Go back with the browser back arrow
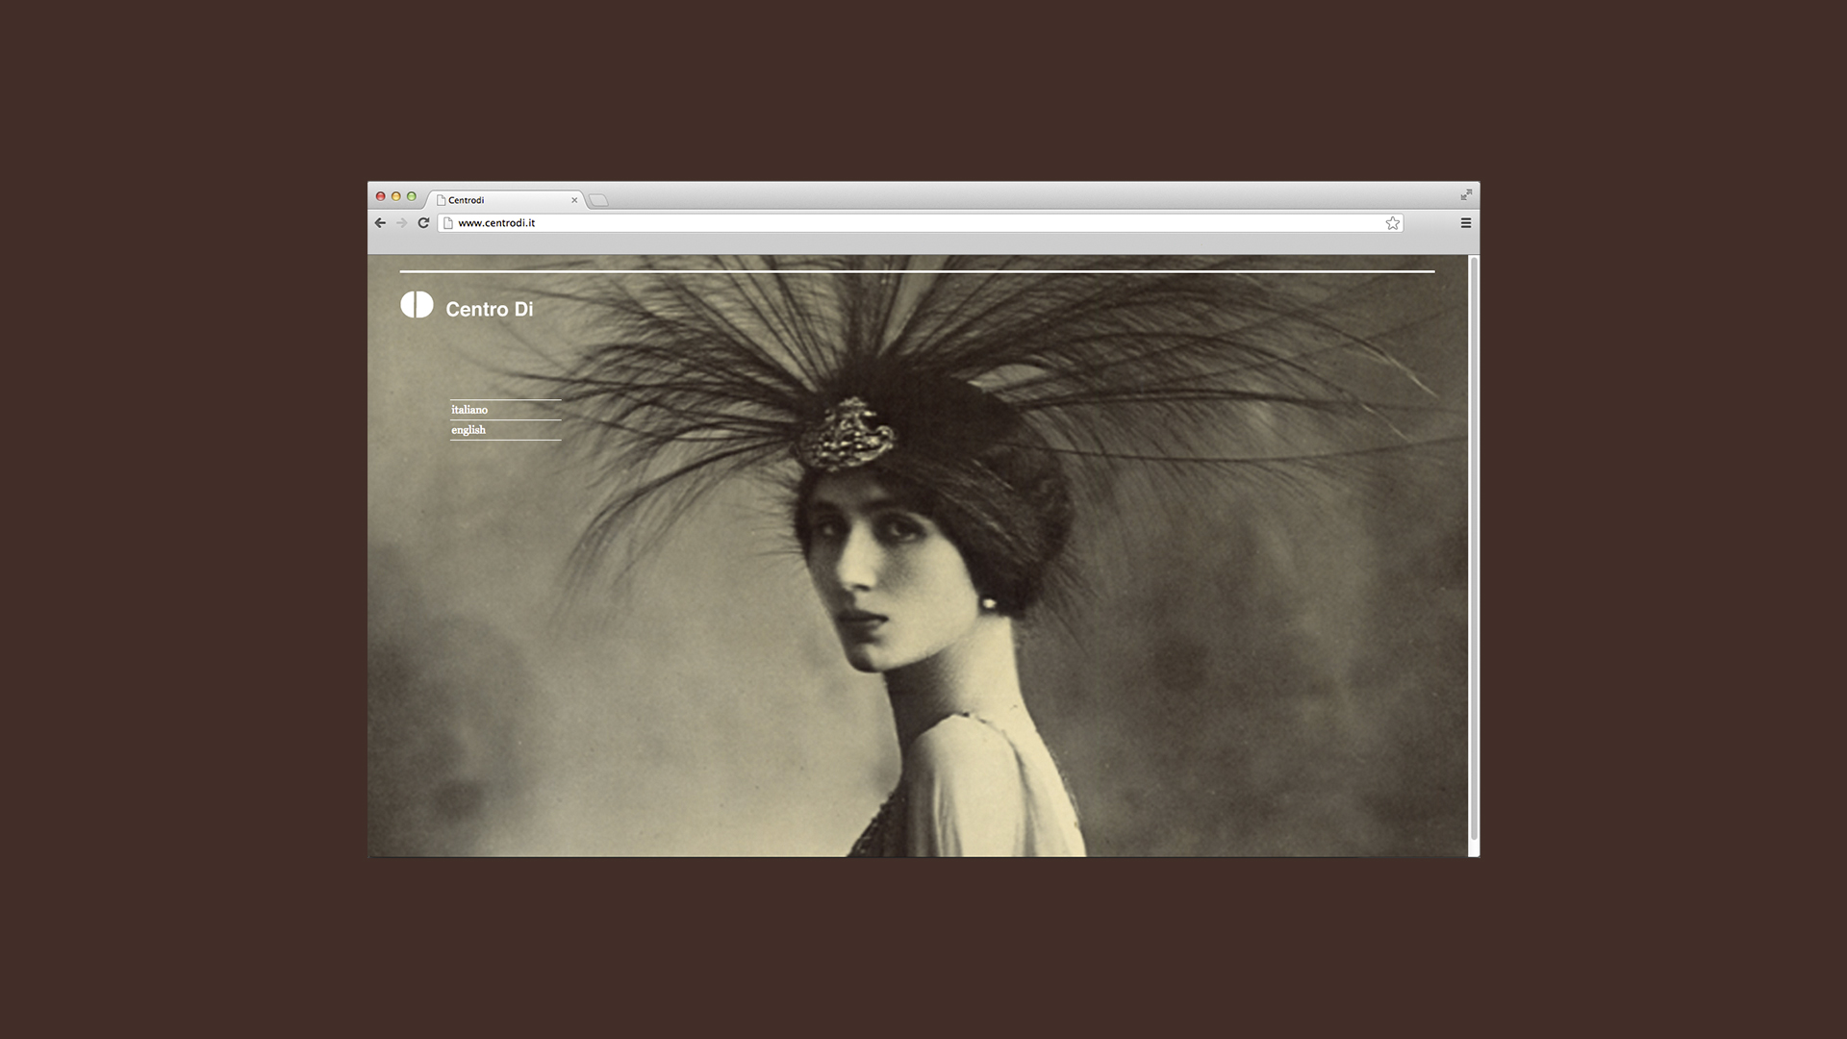 [x=380, y=223]
